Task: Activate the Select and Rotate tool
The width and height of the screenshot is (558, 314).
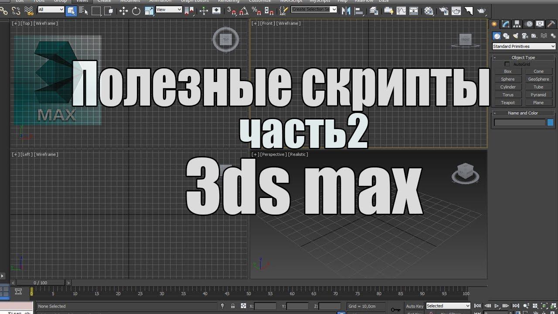Action: tap(136, 10)
